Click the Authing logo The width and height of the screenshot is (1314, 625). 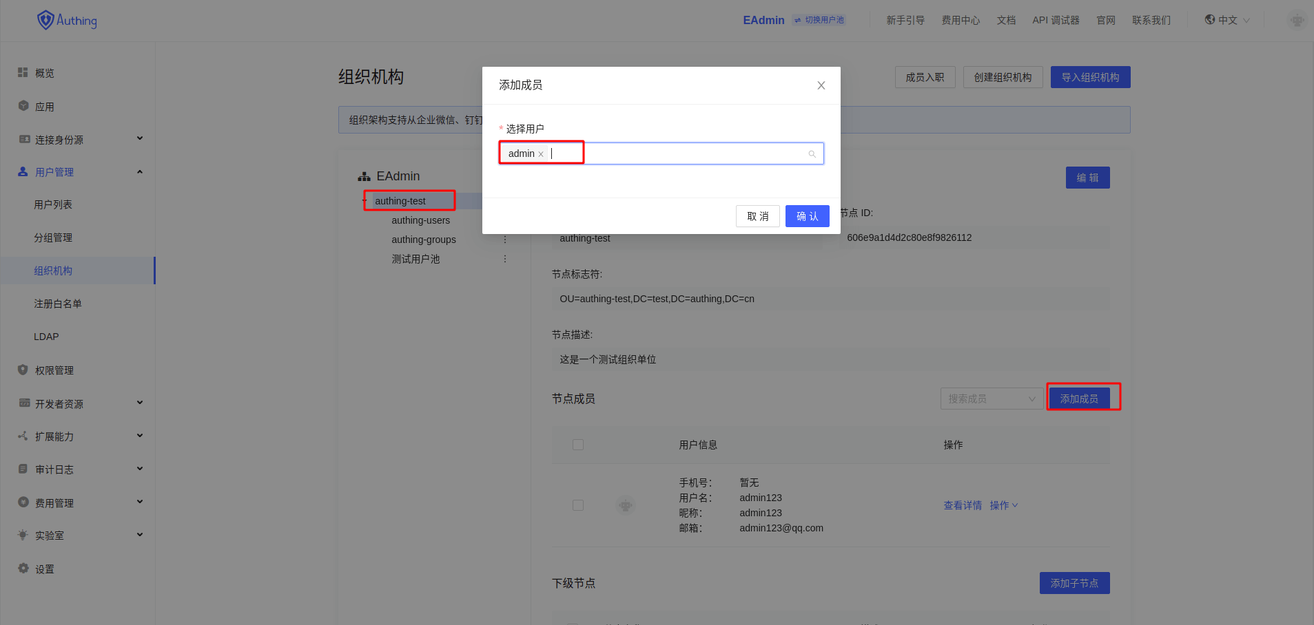click(x=67, y=20)
